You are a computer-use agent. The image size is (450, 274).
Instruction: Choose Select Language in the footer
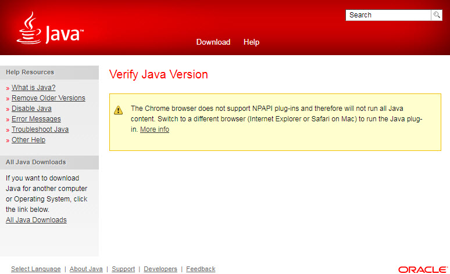point(35,269)
